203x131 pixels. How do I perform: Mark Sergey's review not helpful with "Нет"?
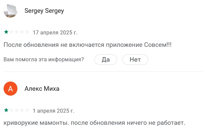point(135,60)
